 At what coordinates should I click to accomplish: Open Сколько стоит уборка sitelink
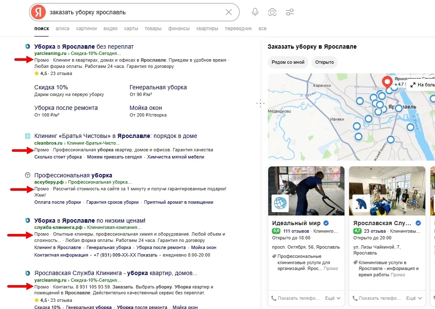click(x=58, y=157)
